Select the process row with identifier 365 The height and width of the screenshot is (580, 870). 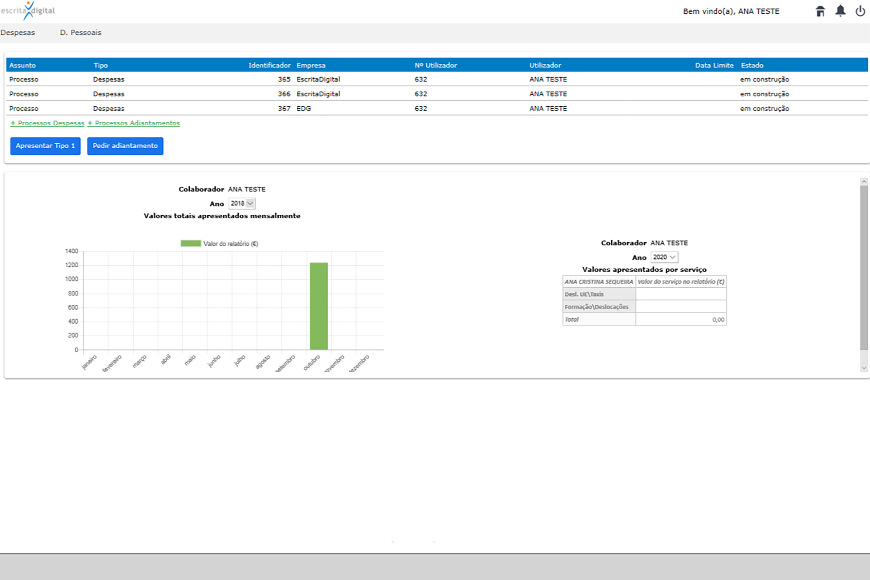click(437, 79)
